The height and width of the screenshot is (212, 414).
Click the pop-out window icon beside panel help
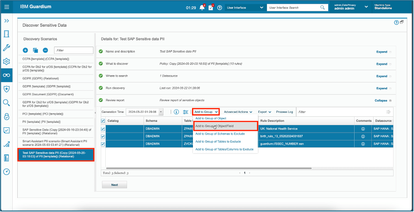(402, 22)
